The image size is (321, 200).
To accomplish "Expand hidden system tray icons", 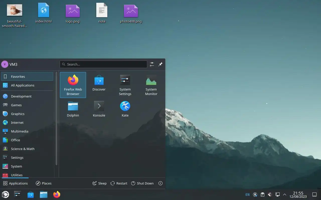I will click(285, 194).
